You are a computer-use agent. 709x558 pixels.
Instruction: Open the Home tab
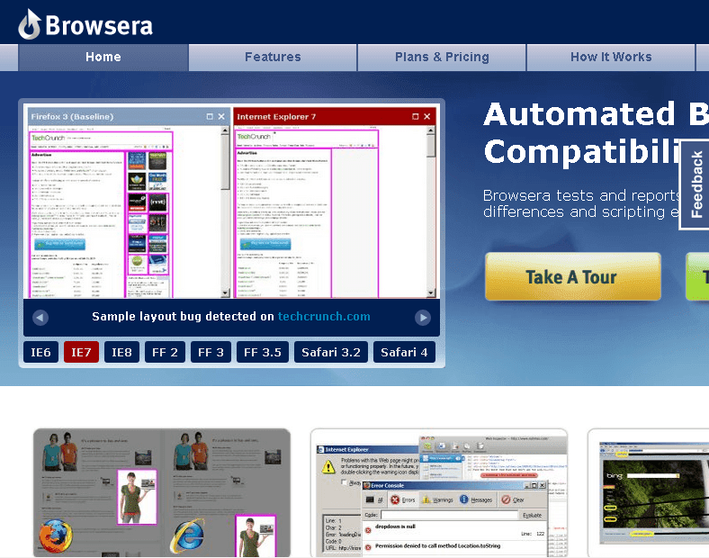(103, 58)
